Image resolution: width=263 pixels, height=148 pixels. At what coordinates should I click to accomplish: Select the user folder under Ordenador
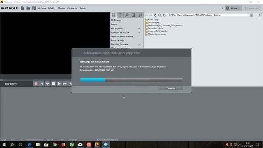114,24
